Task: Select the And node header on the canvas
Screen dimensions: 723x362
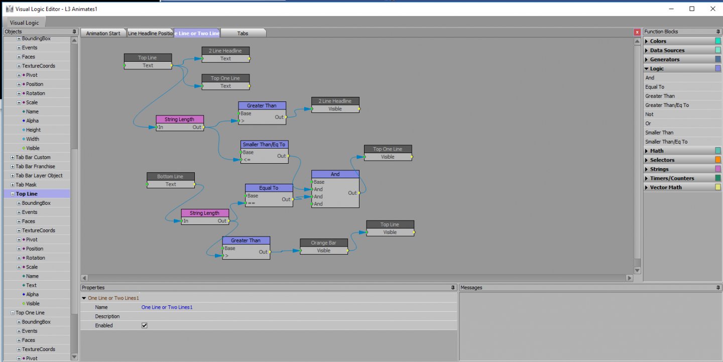Action: coord(335,174)
